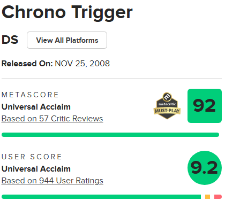This screenshot has height=201, width=225.
Task: Click the green Metascore distribution bar
Action: [110, 135]
